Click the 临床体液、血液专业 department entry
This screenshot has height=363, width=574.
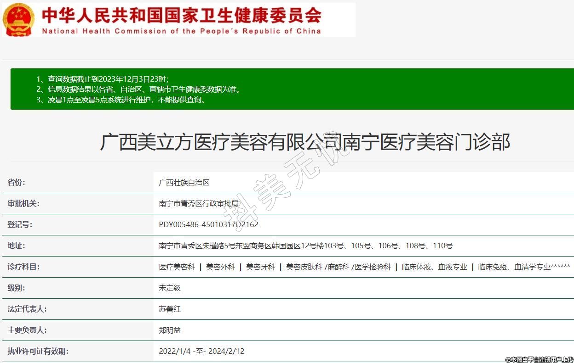click(434, 267)
